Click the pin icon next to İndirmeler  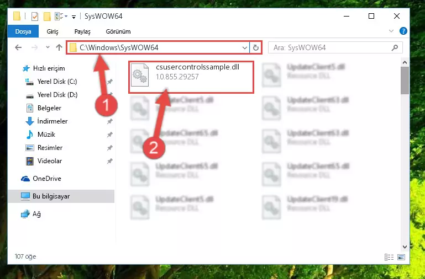click(110, 121)
